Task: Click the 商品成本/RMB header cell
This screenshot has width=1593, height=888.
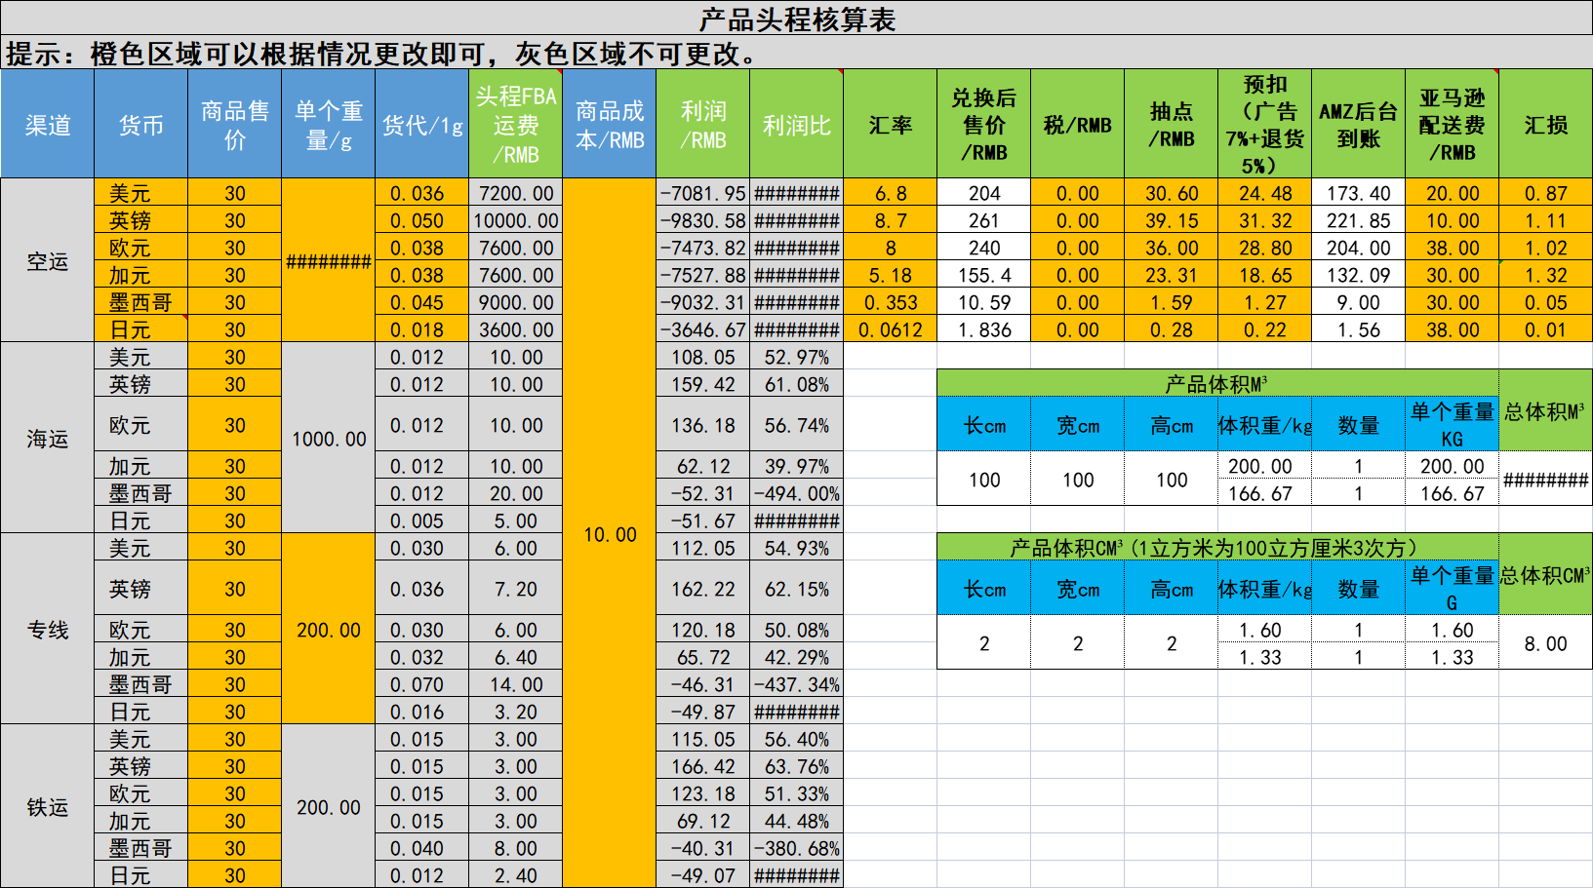Action: point(609,124)
